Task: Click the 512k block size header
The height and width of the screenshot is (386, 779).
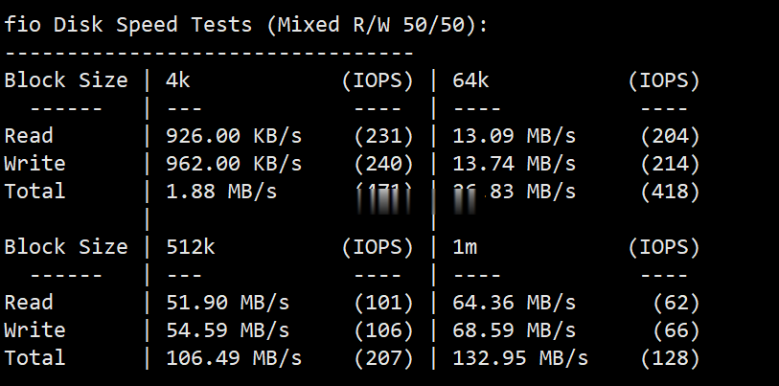Action: coord(191,247)
